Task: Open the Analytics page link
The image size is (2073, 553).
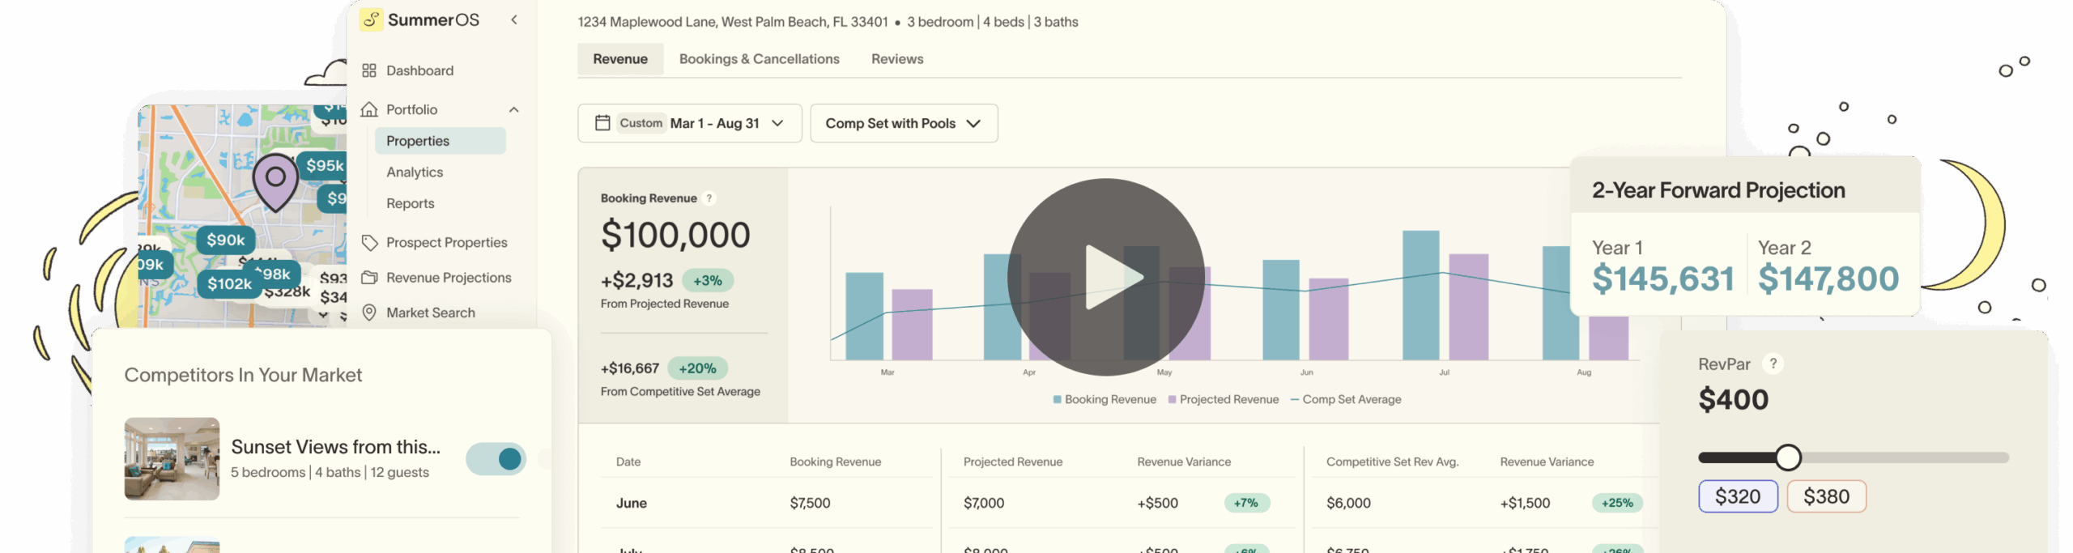Action: coord(415,172)
